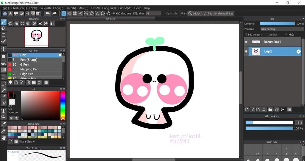This screenshot has height=161, width=305.
Task: Add a new folder in Lớp panel
Action: 270,110
